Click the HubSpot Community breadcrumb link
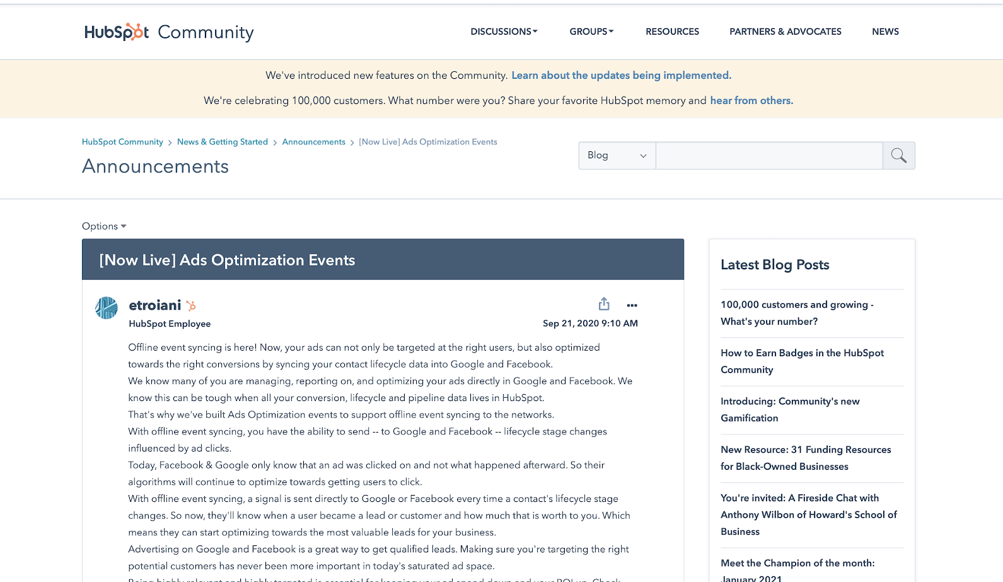This screenshot has height=582, width=1003. point(122,142)
